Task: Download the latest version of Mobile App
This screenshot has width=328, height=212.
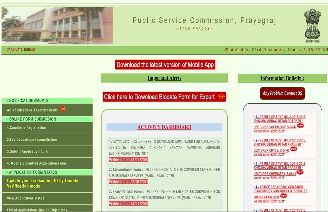Action: click(x=165, y=65)
